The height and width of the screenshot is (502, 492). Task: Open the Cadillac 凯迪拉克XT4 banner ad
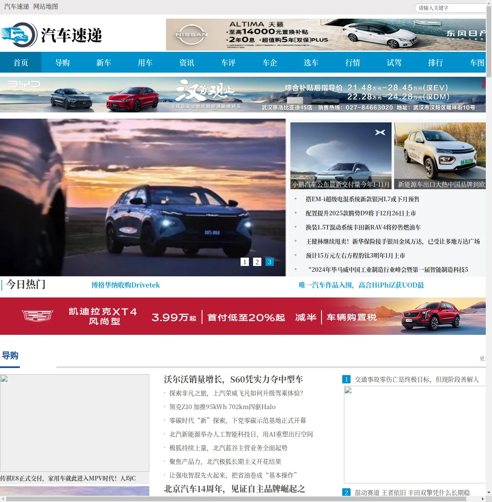pyautogui.click(x=243, y=316)
